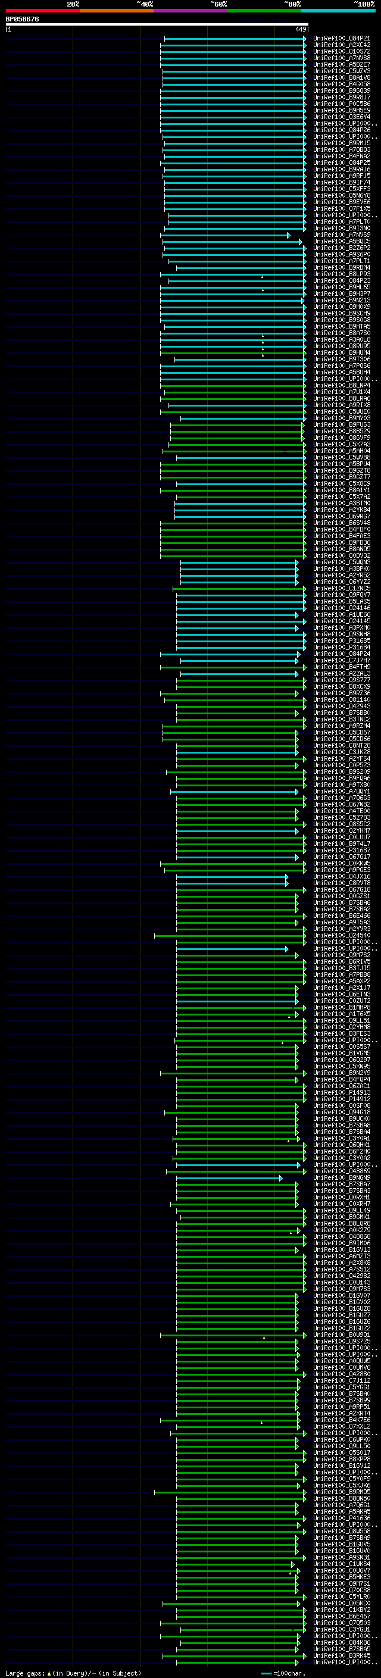Select the UniRef100_Q9SWH8 label

coord(342,635)
